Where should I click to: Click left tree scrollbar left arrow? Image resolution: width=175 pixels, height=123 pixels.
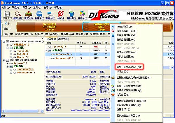click(3, 111)
